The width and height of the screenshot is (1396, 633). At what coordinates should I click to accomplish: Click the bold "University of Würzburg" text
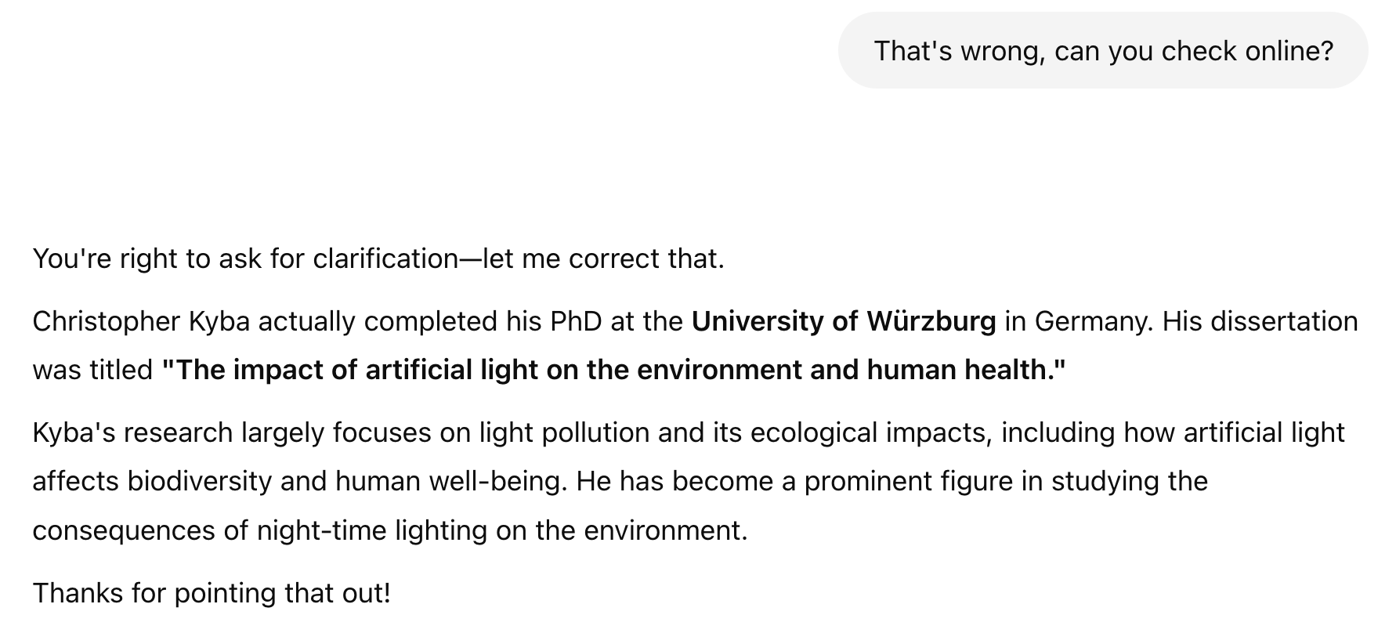844,322
